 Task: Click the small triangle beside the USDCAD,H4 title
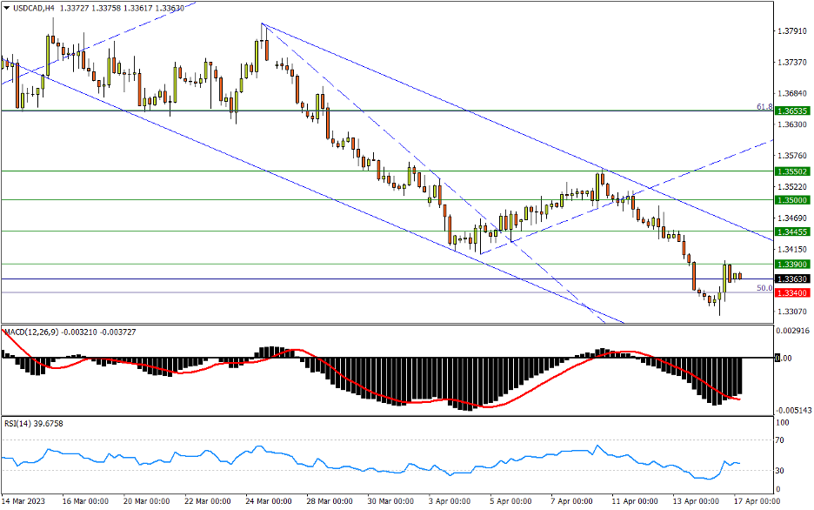tap(5, 8)
